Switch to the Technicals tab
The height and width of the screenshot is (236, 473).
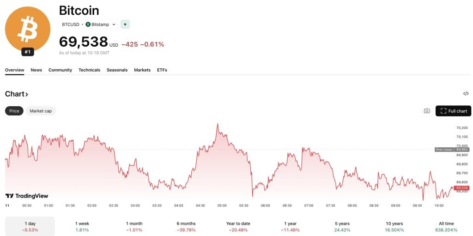(x=89, y=70)
